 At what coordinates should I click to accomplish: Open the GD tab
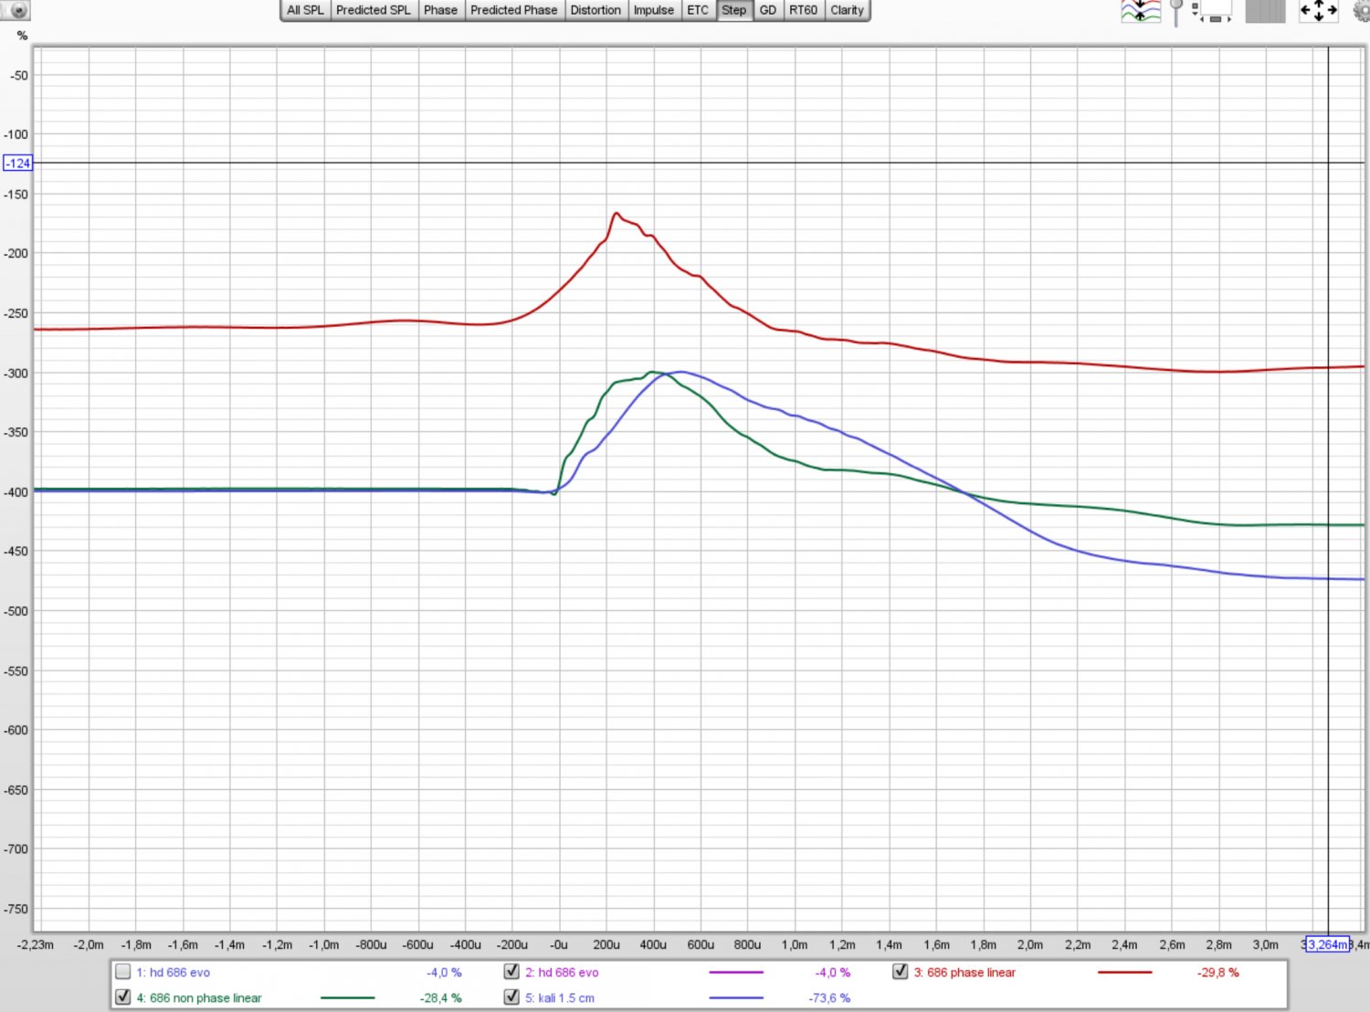(768, 10)
